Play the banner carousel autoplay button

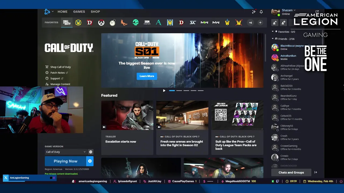[164, 91]
